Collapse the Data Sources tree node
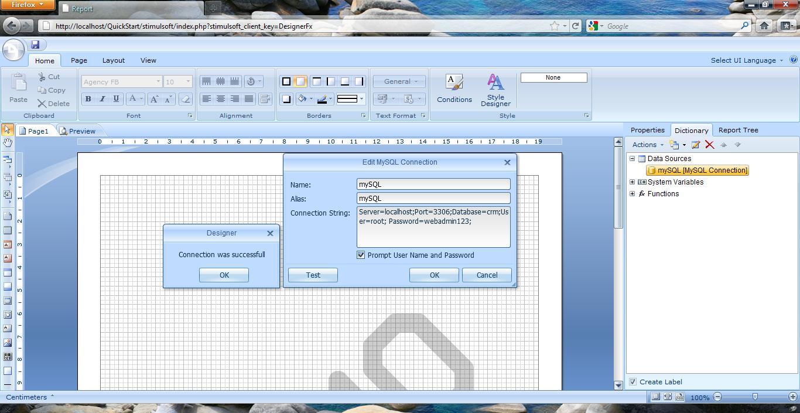The height and width of the screenshot is (413, 800). pyautogui.click(x=633, y=158)
